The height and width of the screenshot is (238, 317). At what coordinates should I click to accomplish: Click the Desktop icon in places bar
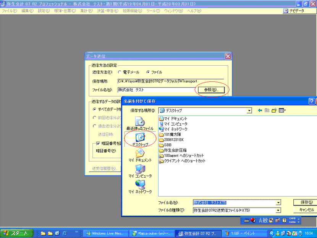point(140,139)
